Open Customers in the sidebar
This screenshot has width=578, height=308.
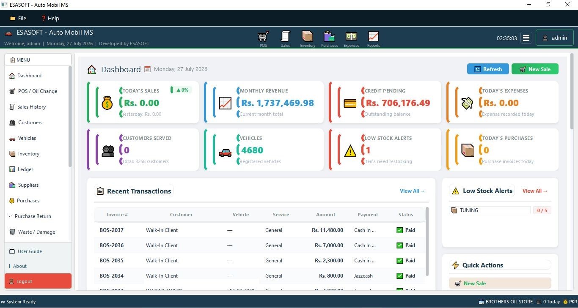37,123
